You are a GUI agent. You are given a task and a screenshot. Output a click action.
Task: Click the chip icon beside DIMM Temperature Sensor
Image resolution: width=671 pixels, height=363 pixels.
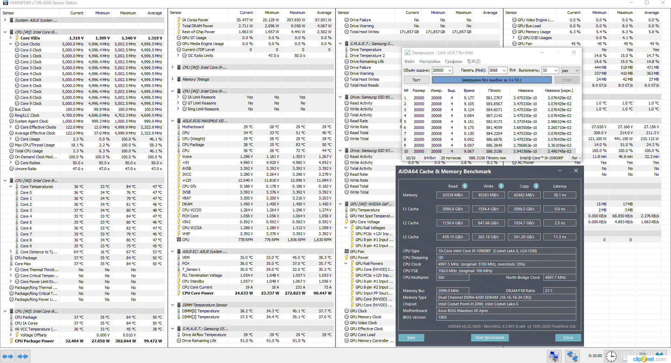[x=179, y=305]
